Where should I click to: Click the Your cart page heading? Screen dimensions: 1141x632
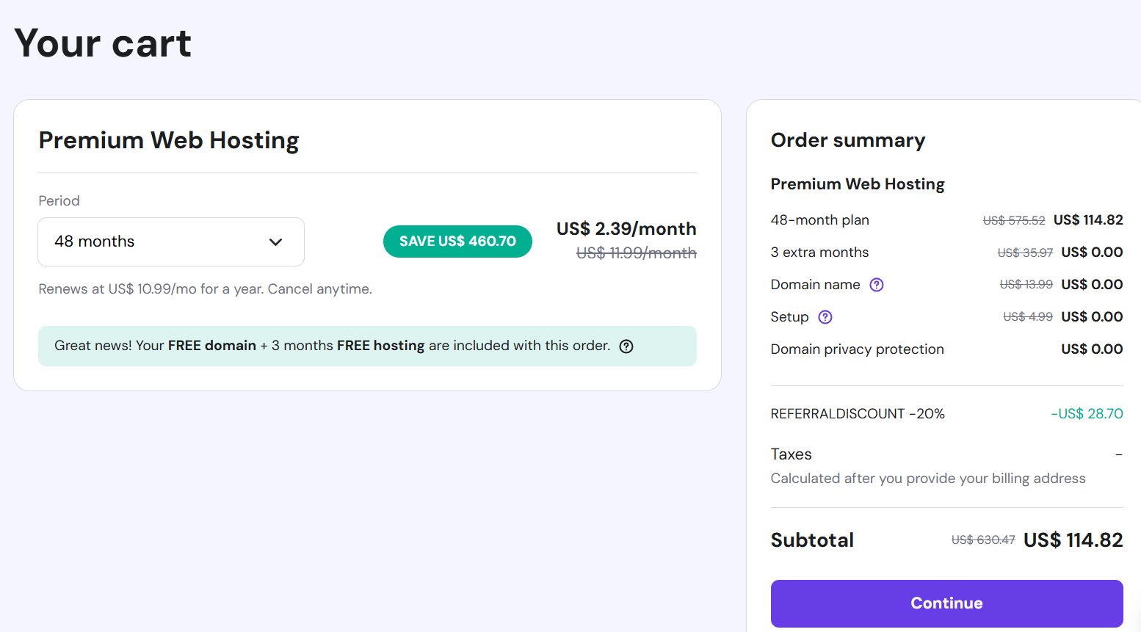point(103,43)
